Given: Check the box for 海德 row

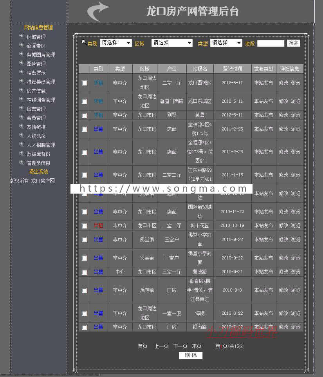Looking at the screenshot, I should [x=85, y=313].
